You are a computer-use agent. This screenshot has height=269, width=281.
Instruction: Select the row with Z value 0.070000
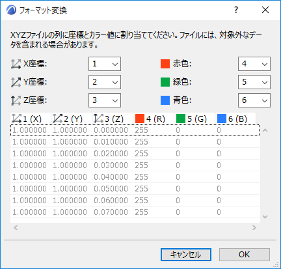coord(135,212)
